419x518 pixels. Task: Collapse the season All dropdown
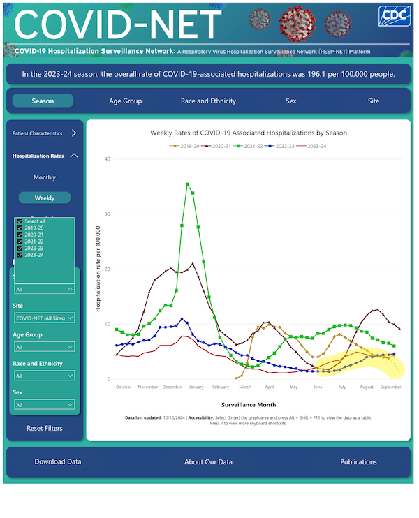coord(45,289)
